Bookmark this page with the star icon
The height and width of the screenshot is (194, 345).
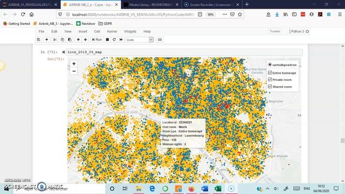[x=240, y=15]
